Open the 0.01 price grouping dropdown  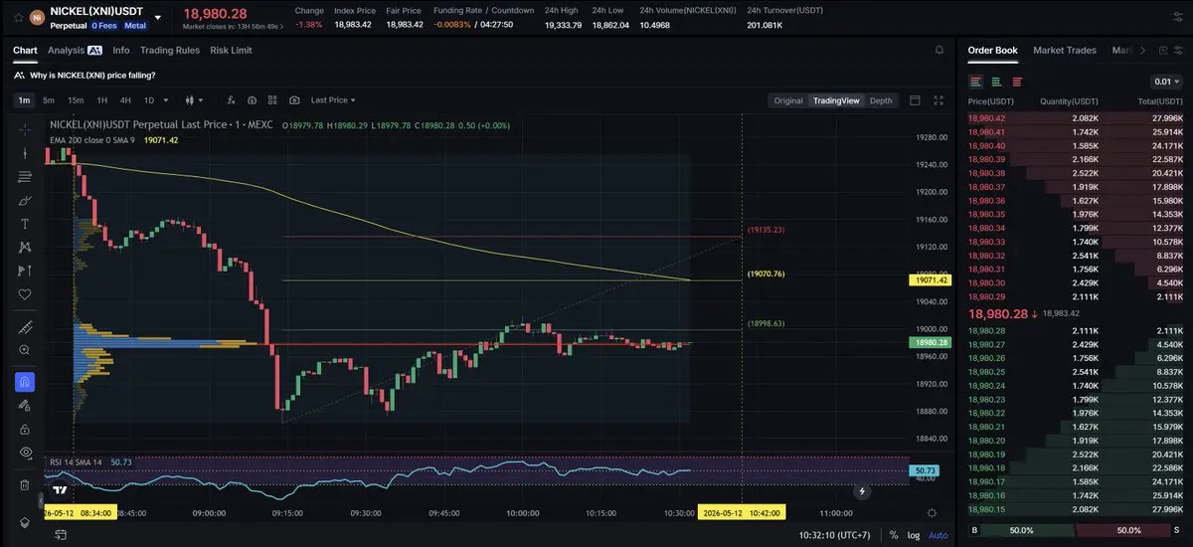coord(1166,82)
